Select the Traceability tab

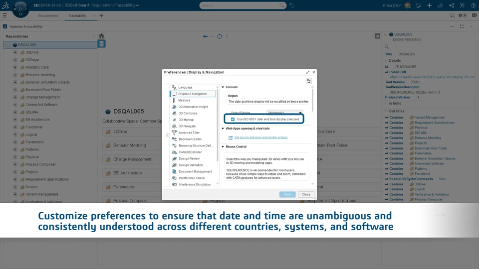tap(77, 15)
